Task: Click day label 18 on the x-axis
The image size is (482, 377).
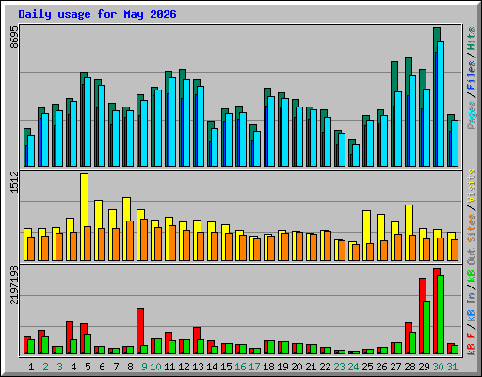Action: point(268,367)
